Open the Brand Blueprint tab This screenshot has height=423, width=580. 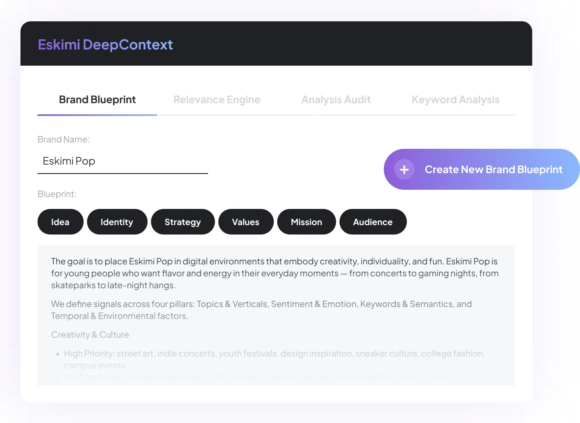coord(97,100)
